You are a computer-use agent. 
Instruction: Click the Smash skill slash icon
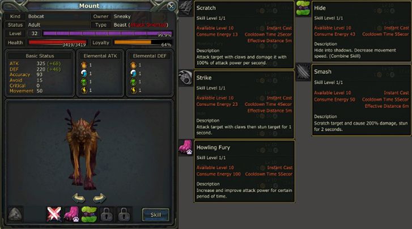303,71
